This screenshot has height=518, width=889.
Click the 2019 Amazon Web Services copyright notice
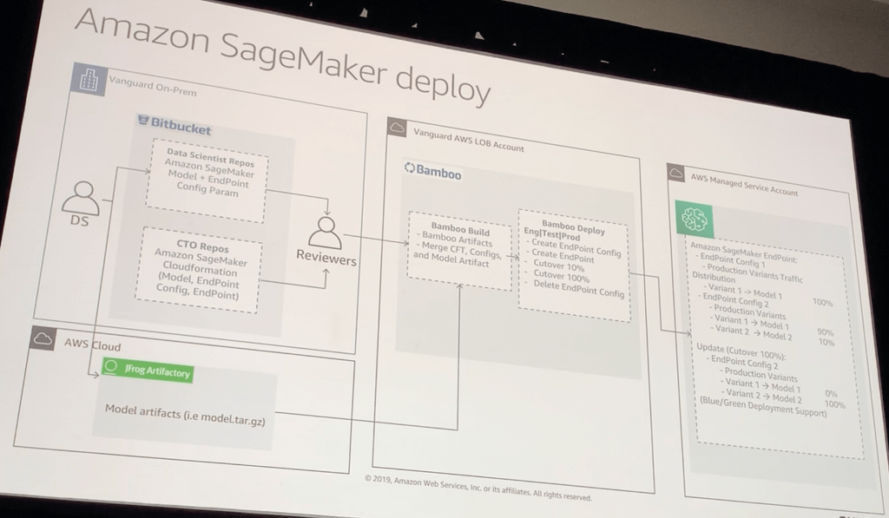coord(478,488)
